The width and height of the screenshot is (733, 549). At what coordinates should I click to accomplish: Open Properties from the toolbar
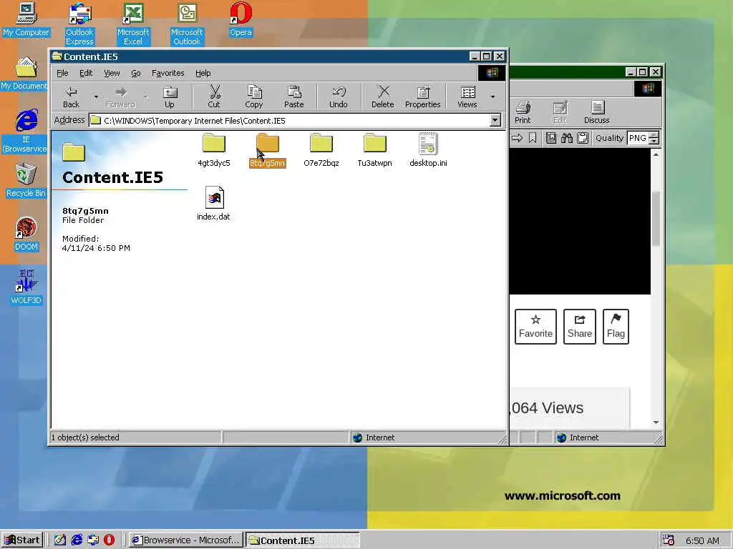click(422, 97)
